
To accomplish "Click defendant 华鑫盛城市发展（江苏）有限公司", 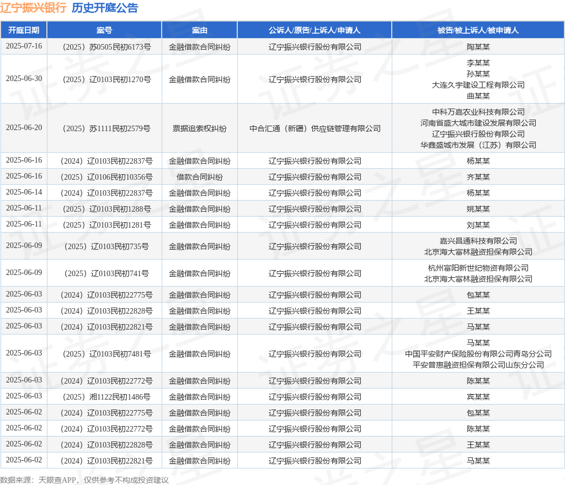I will [478, 145].
